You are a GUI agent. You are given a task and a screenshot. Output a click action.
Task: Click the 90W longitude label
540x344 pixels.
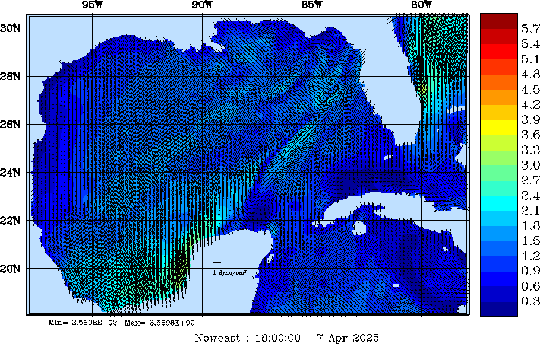203,5
